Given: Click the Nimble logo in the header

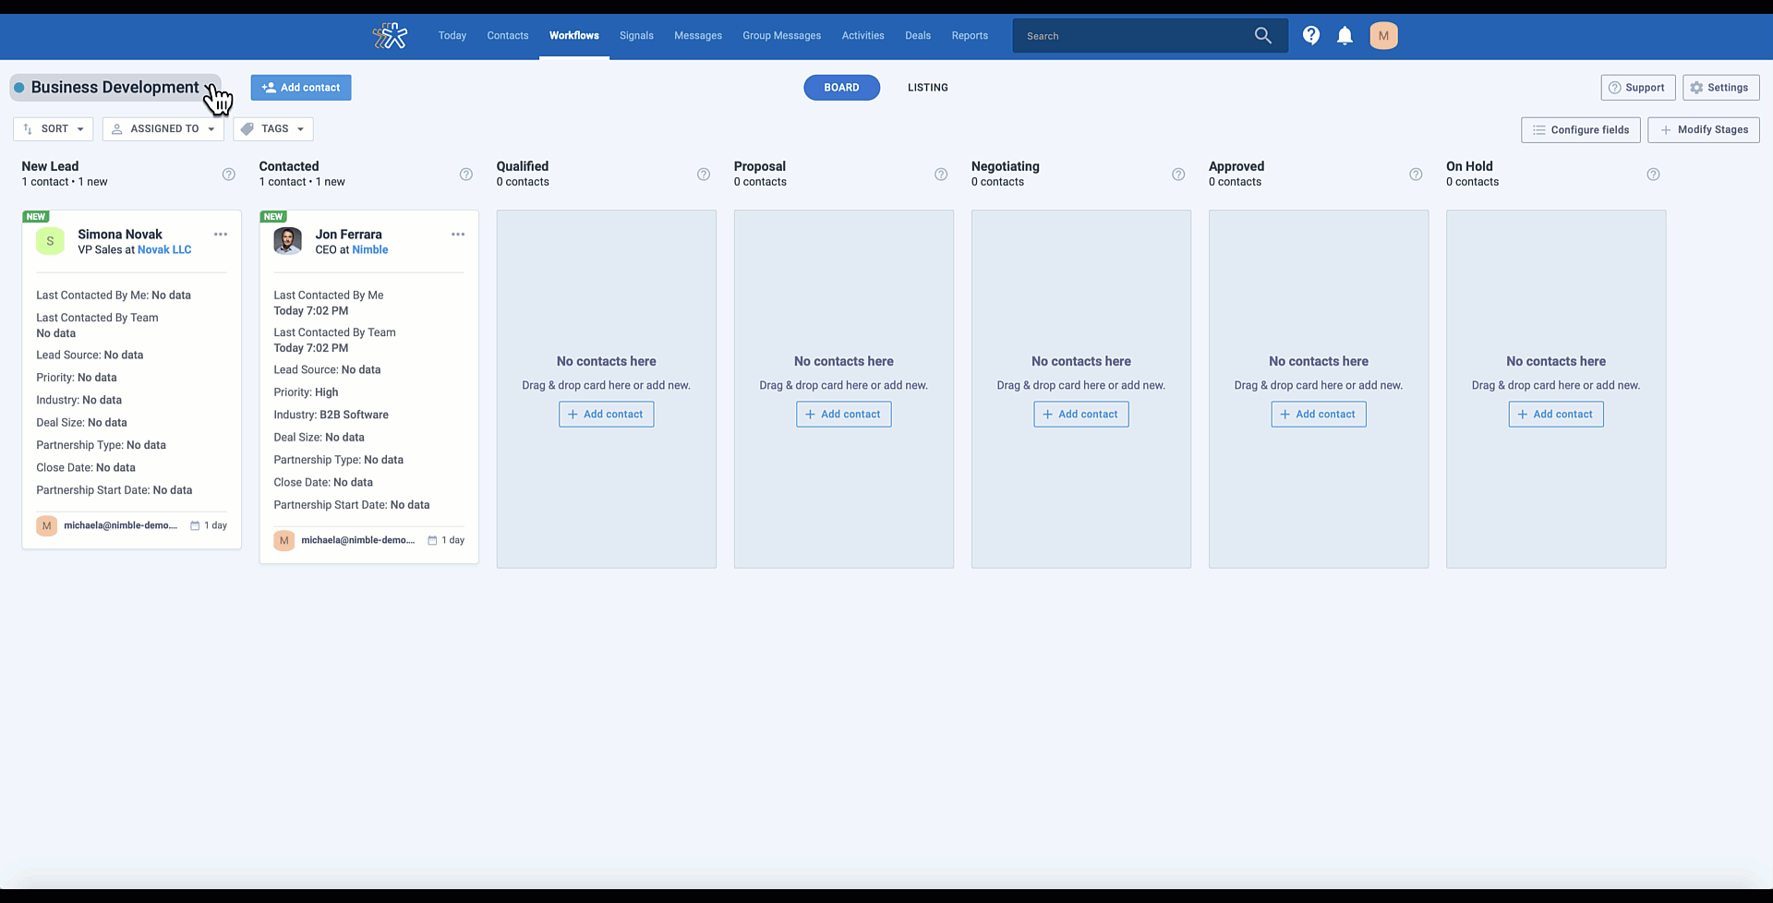Looking at the screenshot, I should point(390,35).
